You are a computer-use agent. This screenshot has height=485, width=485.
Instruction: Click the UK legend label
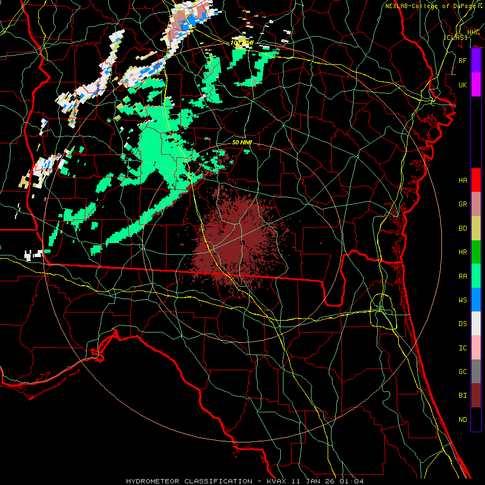pyautogui.click(x=463, y=85)
